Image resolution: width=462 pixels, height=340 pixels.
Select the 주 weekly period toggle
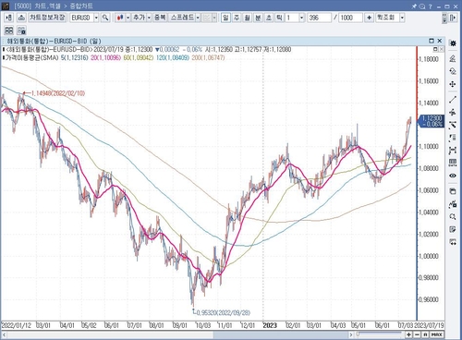[x=237, y=18]
